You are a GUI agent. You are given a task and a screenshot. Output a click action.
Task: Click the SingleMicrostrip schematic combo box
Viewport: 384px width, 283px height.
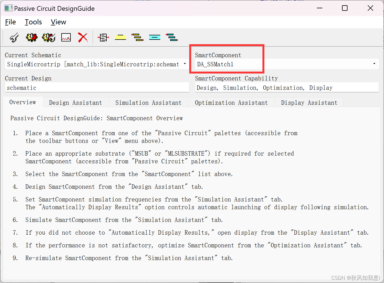tap(97, 64)
